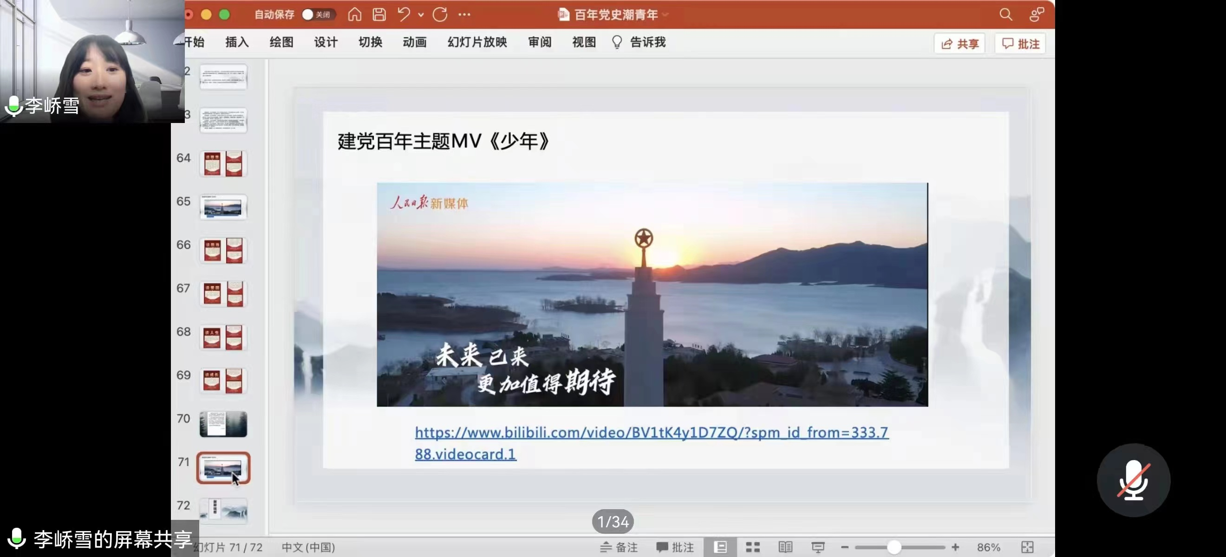Click the bilibili video hyperlink on the slide
Image resolution: width=1226 pixels, height=557 pixels.
(651, 433)
